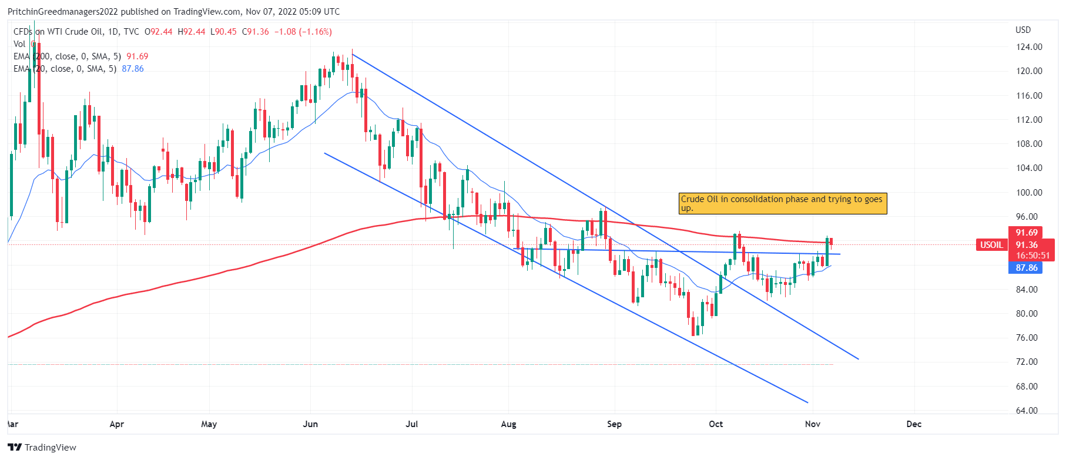Image resolution: width=1066 pixels, height=460 pixels.
Task: Click the EMA 200 value 91.69 in legend
Action: pos(138,56)
